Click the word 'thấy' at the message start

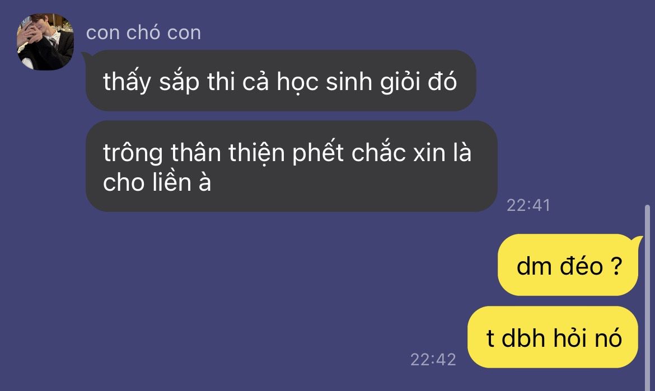127,81
